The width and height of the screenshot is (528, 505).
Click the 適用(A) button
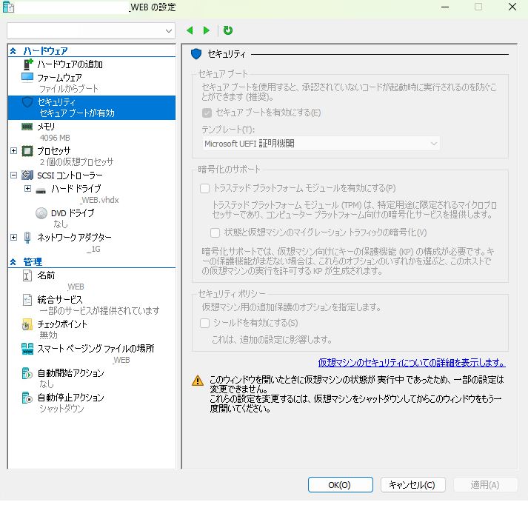click(x=485, y=485)
